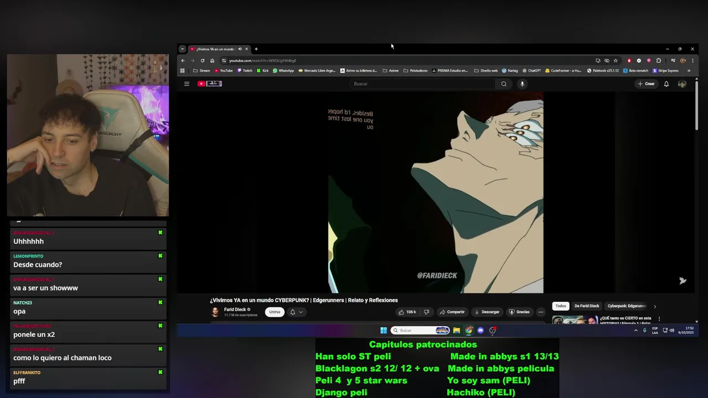708x398 pixels.
Task: Open more actions menu next to Gracias
Action: point(540,312)
